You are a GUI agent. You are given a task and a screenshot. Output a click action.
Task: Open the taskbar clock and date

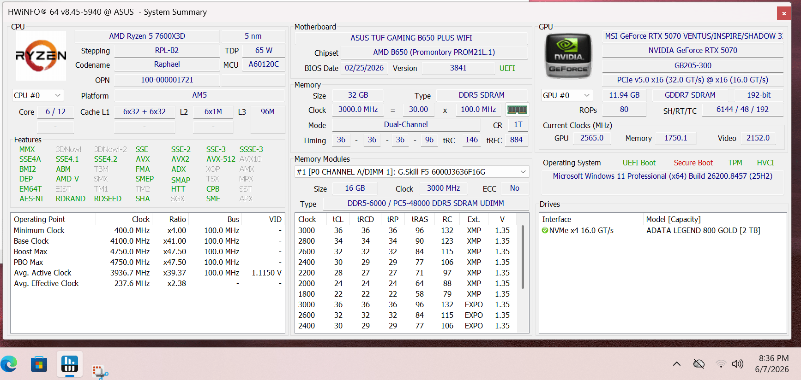[x=772, y=363]
